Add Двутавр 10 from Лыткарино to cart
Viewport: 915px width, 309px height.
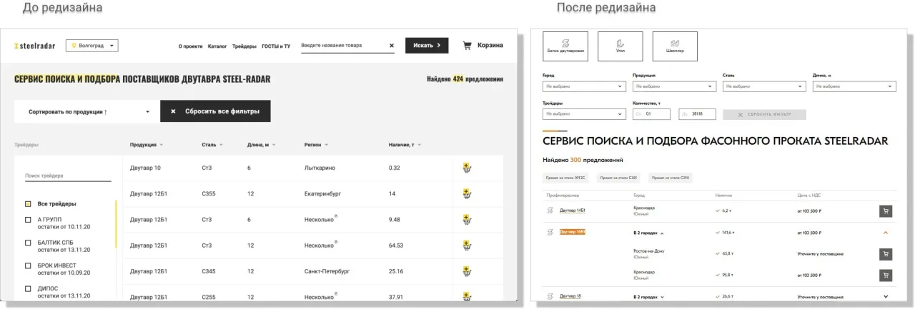[467, 168]
